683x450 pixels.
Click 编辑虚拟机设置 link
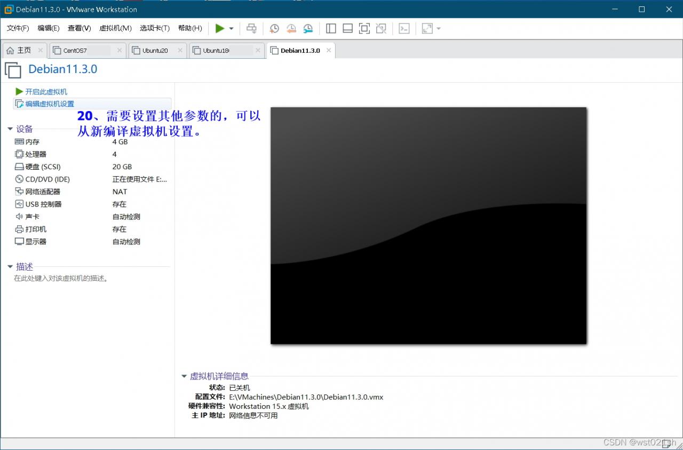(50, 104)
